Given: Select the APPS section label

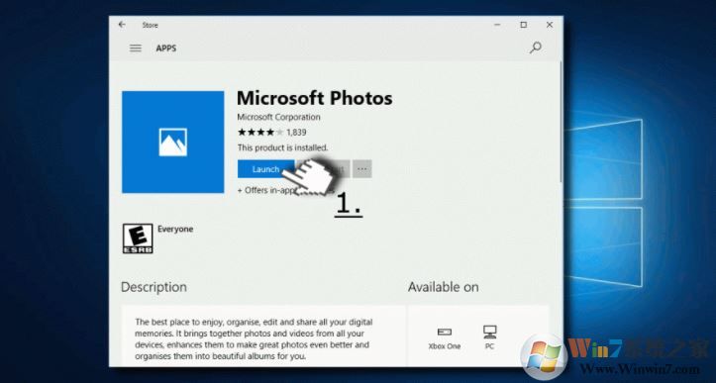Looking at the screenshot, I should (x=166, y=48).
